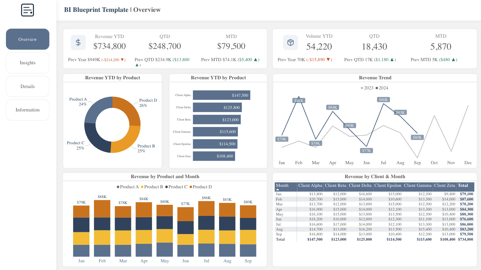Open the Information page
Viewport: 481px width, 270px height.
click(x=28, y=110)
